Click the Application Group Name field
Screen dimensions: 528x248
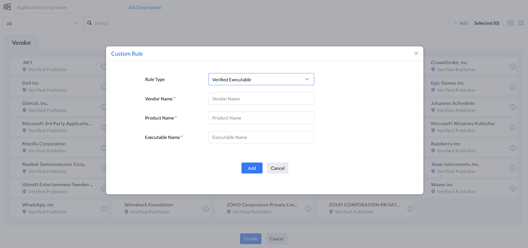coord(66,7)
